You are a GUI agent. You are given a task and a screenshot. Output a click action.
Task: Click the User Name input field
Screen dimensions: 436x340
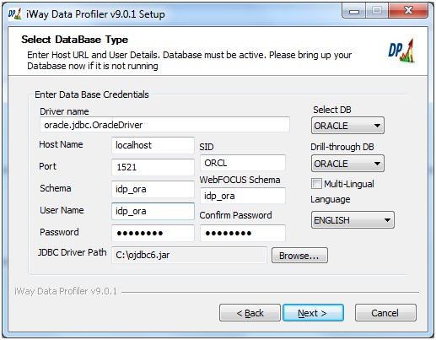point(153,211)
